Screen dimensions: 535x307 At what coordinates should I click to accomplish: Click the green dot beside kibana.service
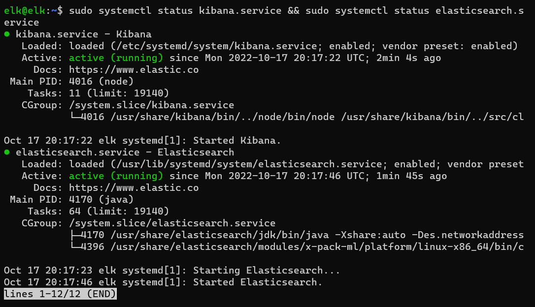(7, 34)
